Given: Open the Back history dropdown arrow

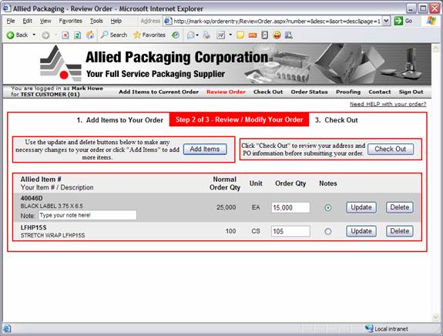Looking at the screenshot, I should (x=34, y=35).
